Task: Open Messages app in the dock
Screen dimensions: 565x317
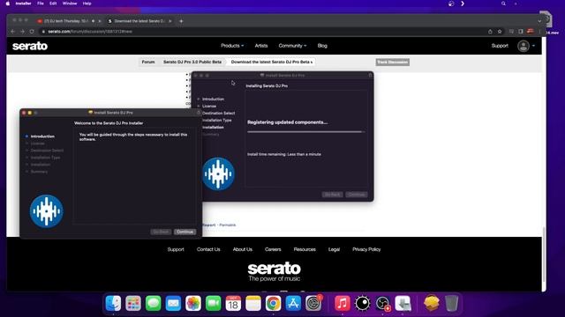Action: (153, 303)
